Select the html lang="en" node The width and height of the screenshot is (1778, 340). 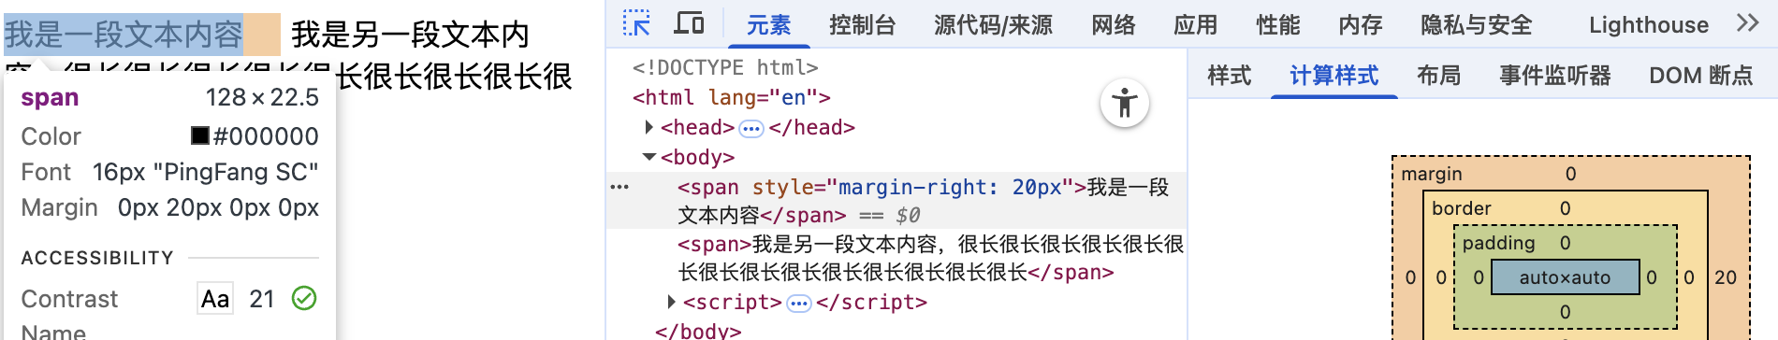[731, 97]
